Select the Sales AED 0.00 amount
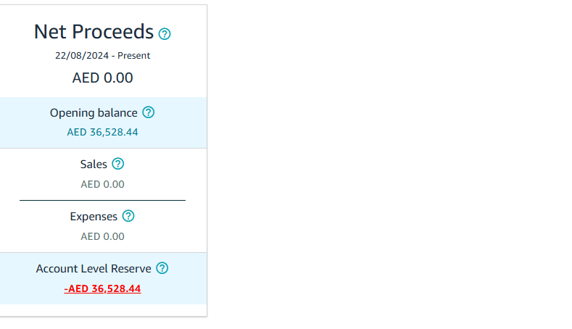The height and width of the screenshot is (329, 572). [102, 184]
